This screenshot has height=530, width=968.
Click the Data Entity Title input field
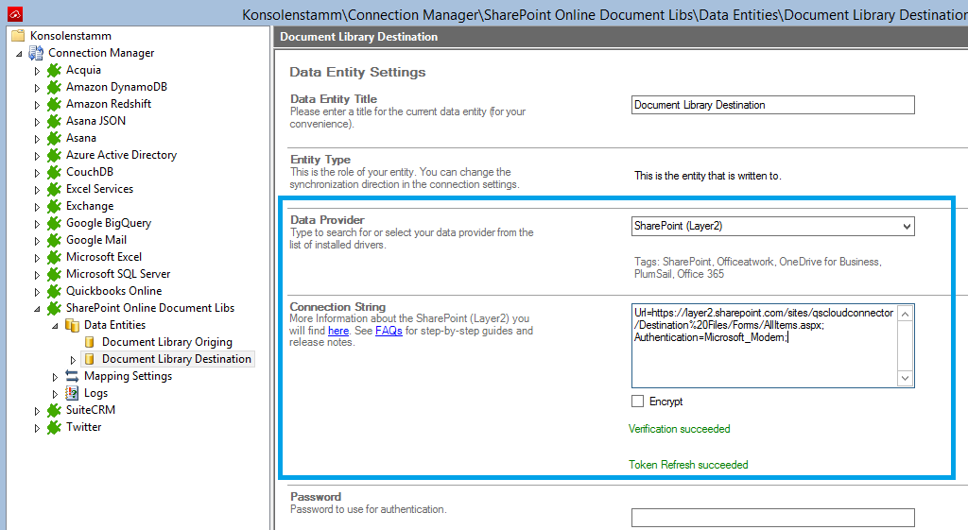(772, 105)
